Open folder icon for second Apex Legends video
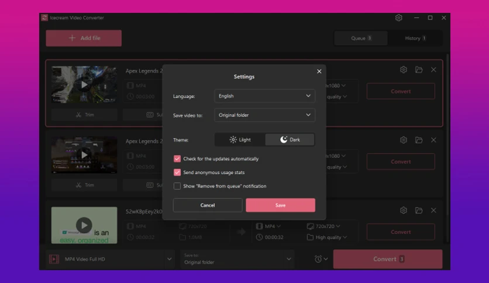 [419, 140]
